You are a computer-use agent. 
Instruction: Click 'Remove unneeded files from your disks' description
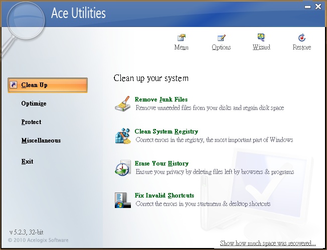pos(210,107)
